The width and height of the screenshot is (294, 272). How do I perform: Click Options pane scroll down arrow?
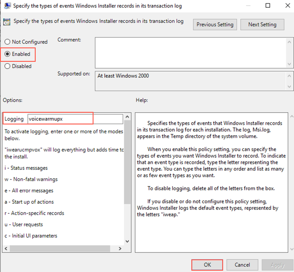point(127,241)
